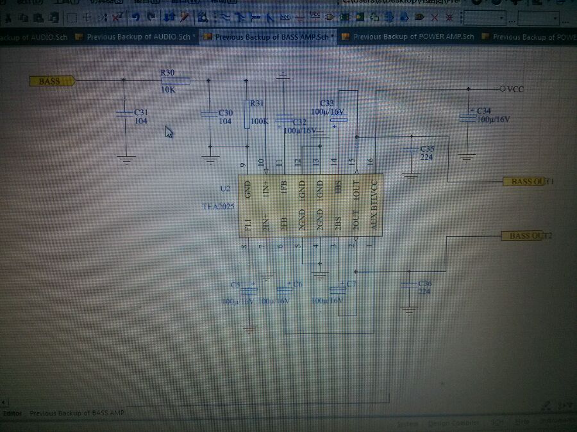Click the Undo arrow in the toolbar
The image size is (577, 432).
tap(136, 17)
